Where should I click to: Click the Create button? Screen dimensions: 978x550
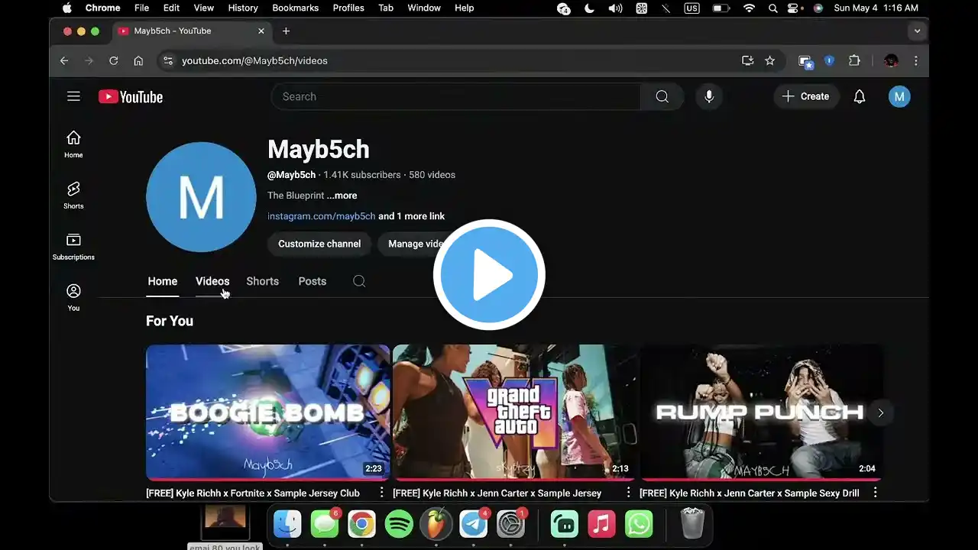[x=806, y=96]
